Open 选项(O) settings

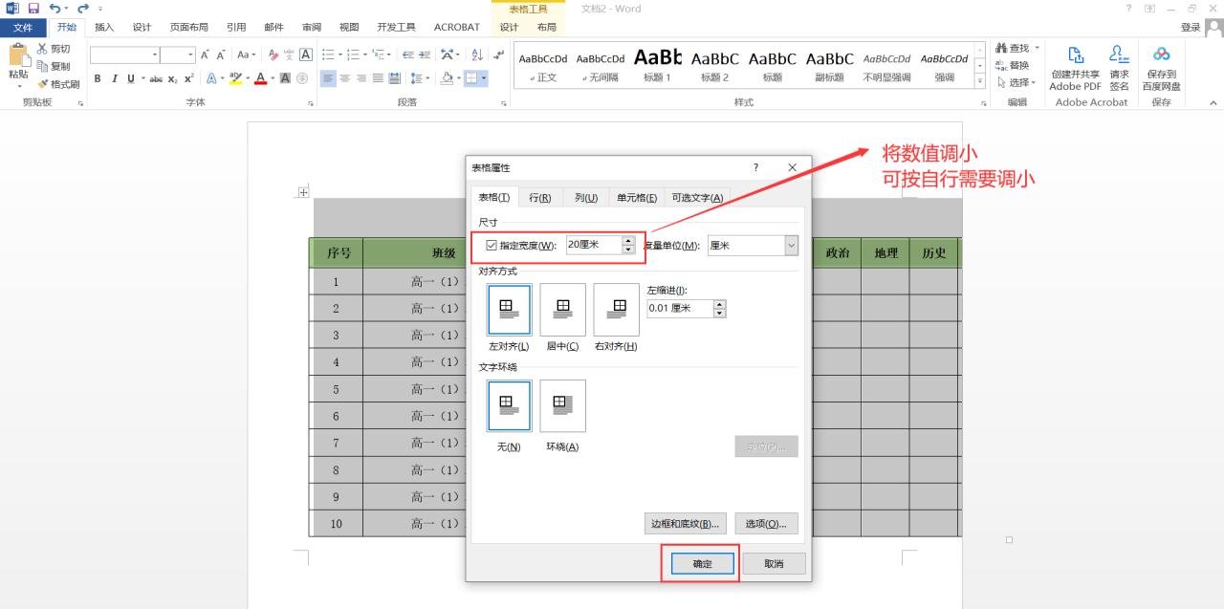(765, 524)
